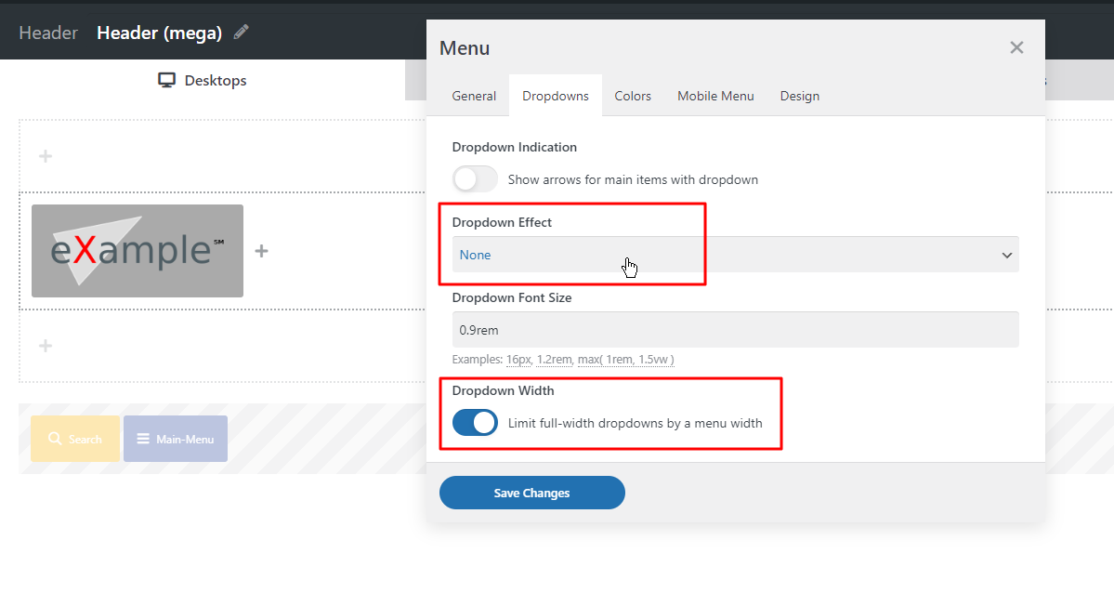Click the pencil icon beside Header (mega)
Image resolution: width=1114 pixels, height=606 pixels.
[242, 32]
